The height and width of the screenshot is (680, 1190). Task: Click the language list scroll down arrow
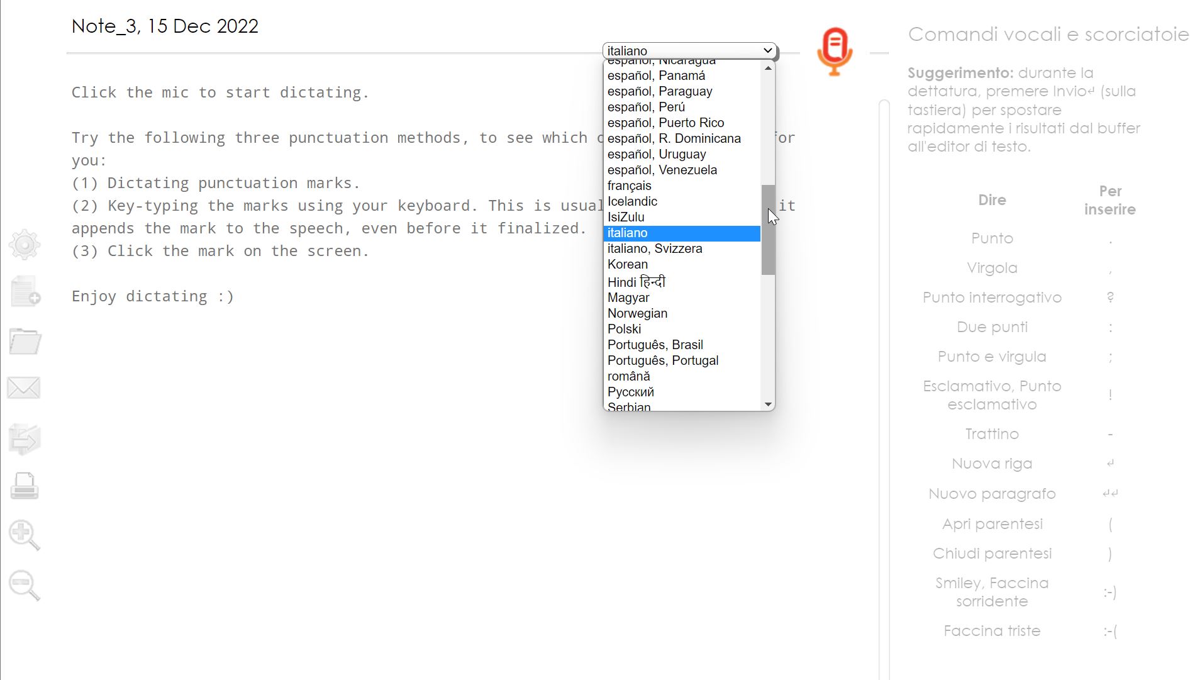(x=768, y=404)
